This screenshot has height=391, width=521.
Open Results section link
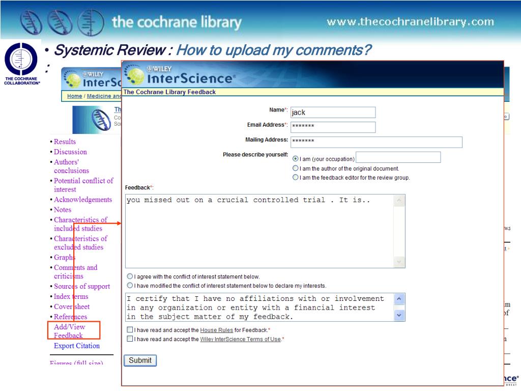65,142
